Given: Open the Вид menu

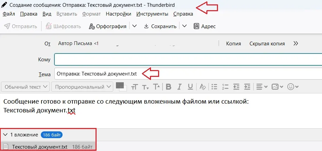Looking at the screenshot, I should point(47,14).
